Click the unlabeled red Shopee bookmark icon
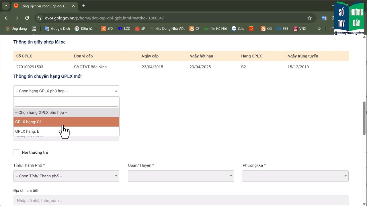This screenshot has width=367, height=206. [251, 29]
